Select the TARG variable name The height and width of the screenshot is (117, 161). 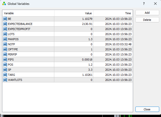[x=12, y=75]
